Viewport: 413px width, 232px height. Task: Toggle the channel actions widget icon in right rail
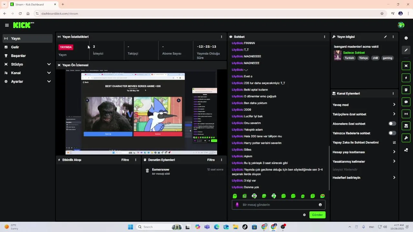(x=406, y=126)
